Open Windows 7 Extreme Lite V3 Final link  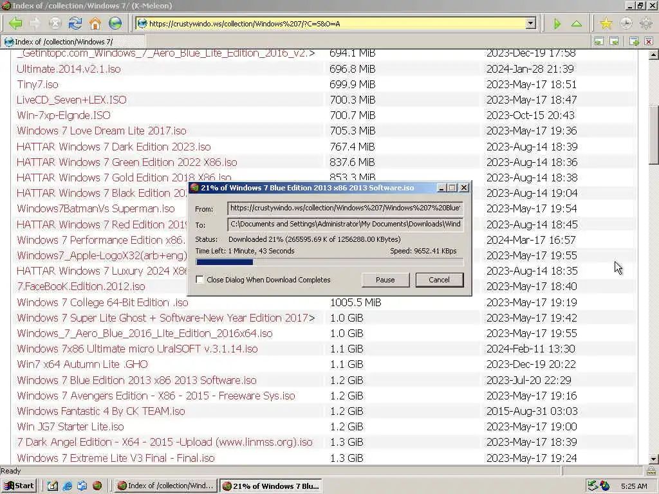[116, 458]
